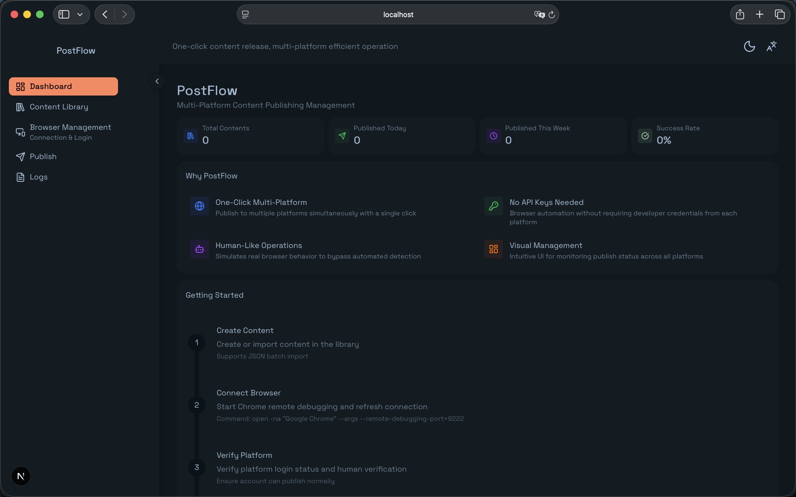Toggle dark mode with the moon icon

[749, 46]
